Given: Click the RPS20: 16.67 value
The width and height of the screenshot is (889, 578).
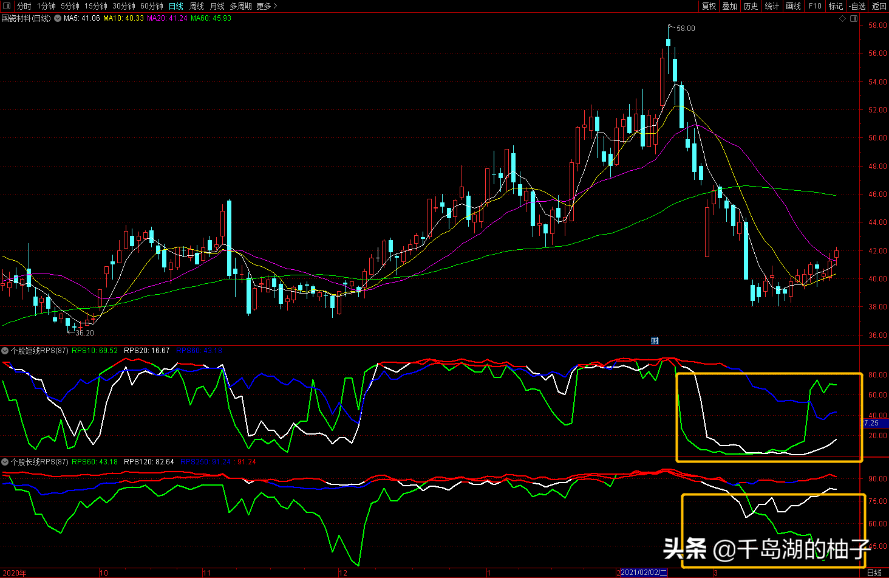Looking at the screenshot, I should 147,351.
